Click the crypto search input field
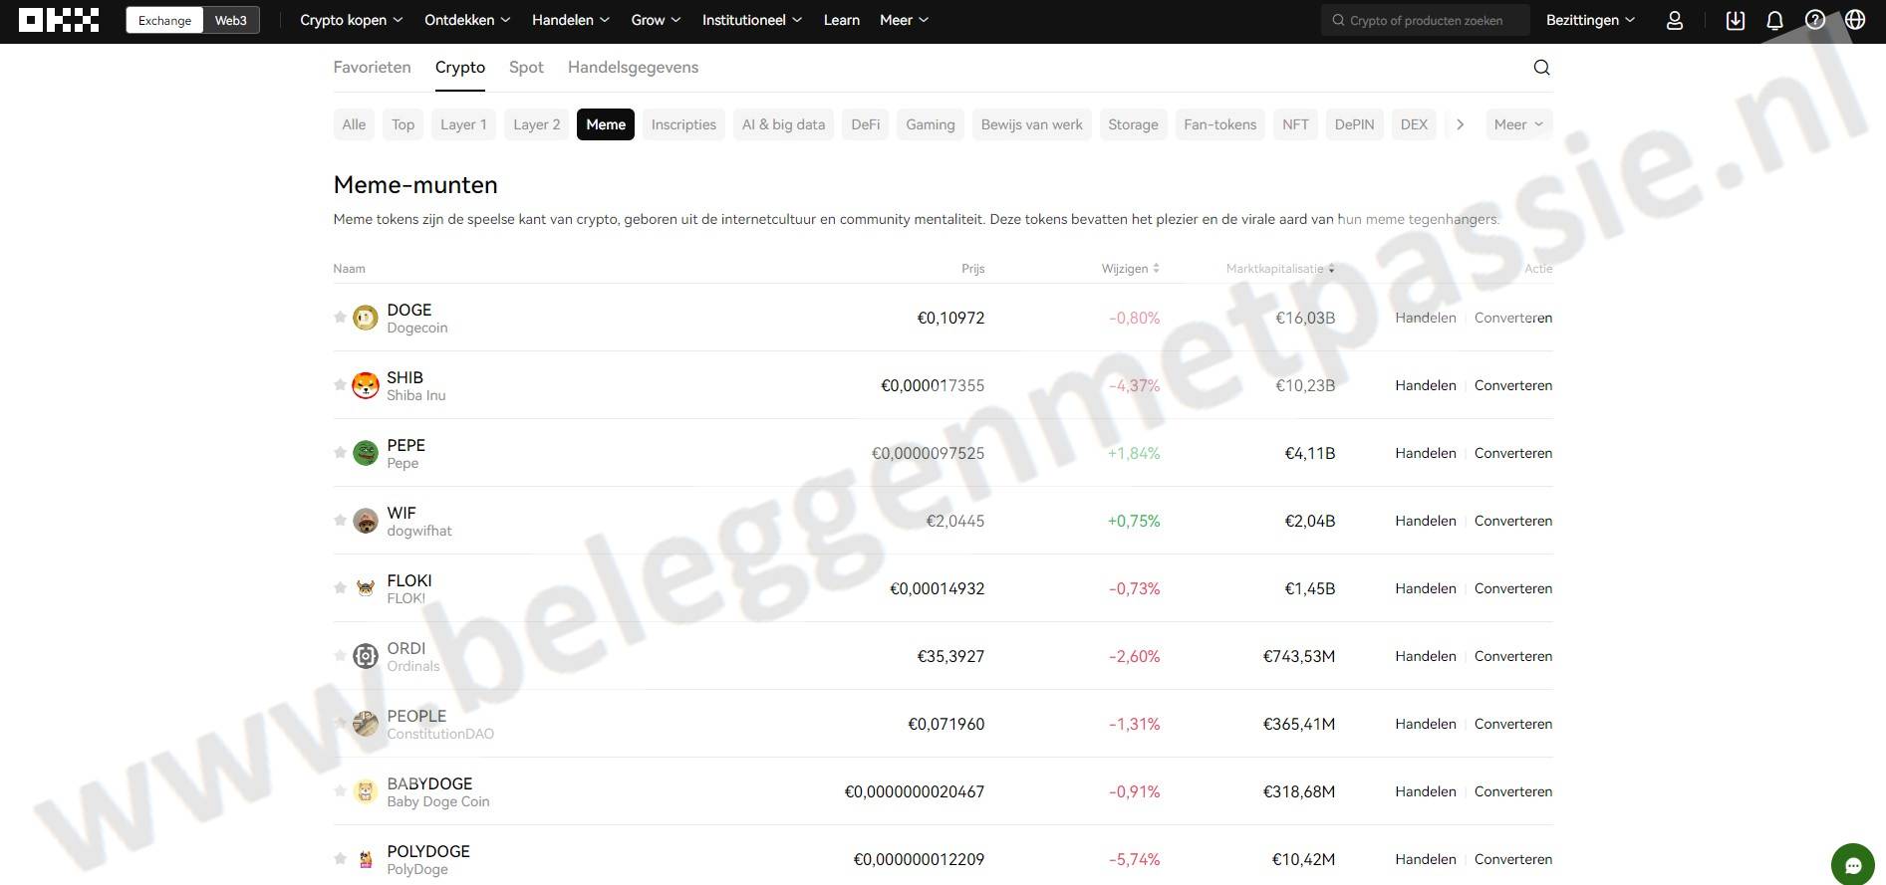This screenshot has width=1886, height=885. click(1426, 20)
